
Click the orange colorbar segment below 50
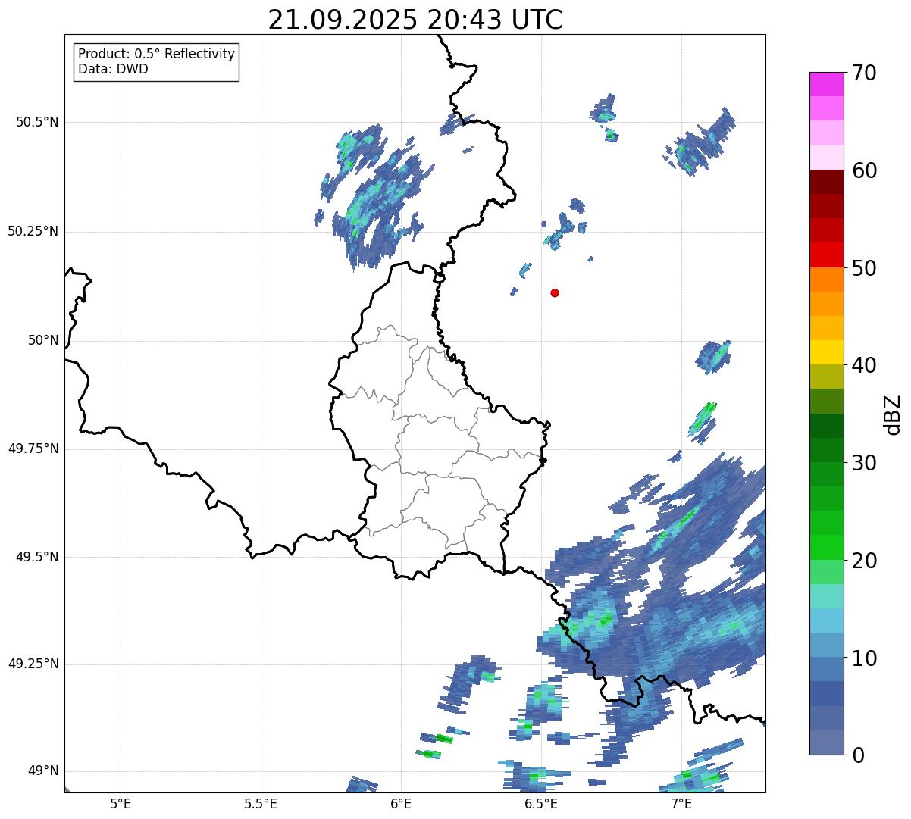click(x=827, y=280)
